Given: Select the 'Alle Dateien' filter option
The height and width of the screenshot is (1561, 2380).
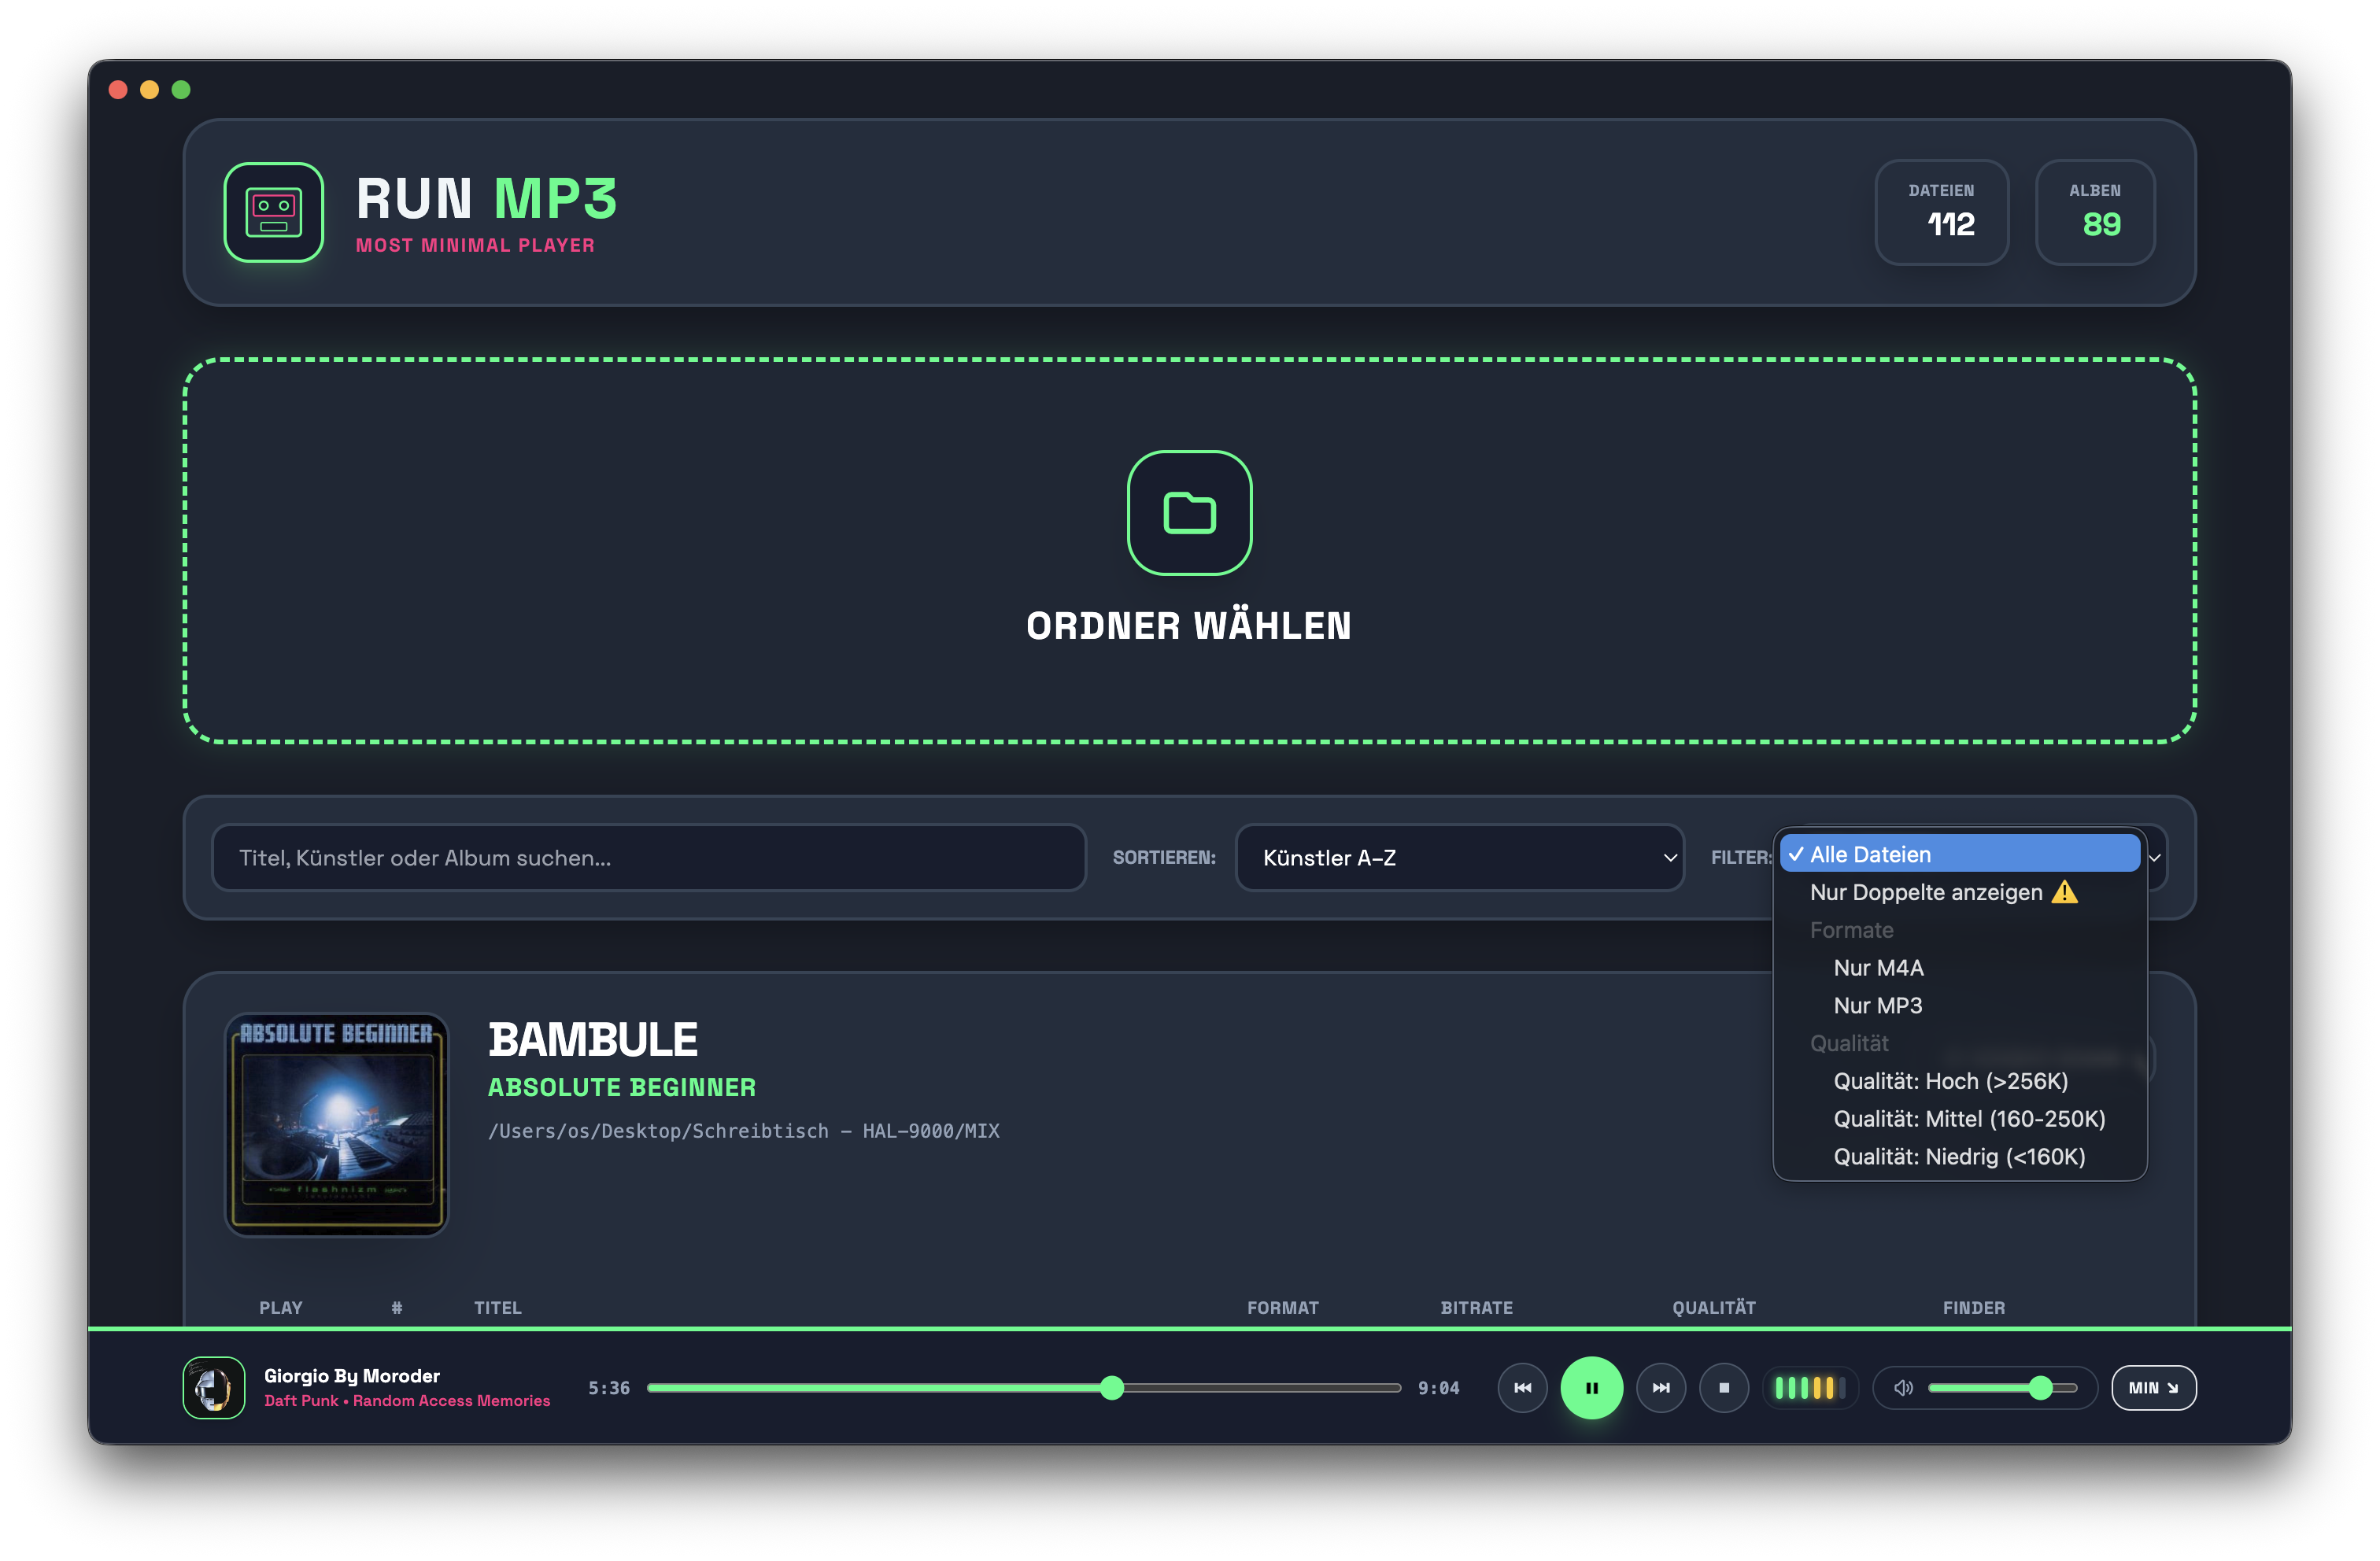Looking at the screenshot, I should tap(1959, 854).
